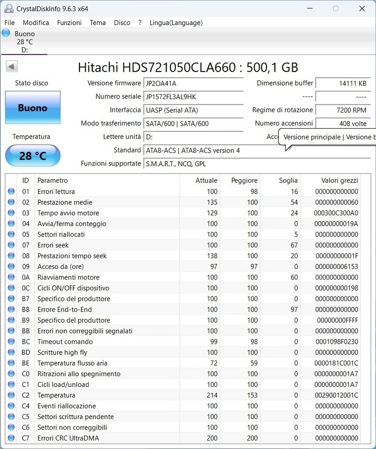Click the 28 °C temperature gauge
376x449 pixels.
point(32,156)
